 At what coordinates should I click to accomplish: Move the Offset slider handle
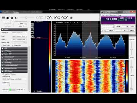pyautogui.click(x=132, y=89)
